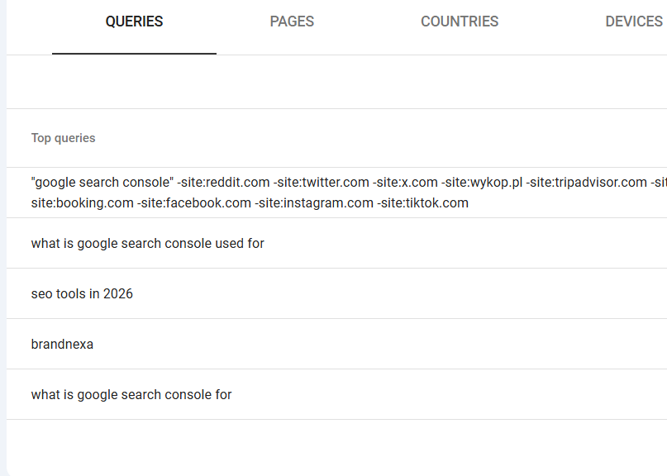Click the Top queries column header
667x476 pixels.
pyautogui.click(x=63, y=138)
